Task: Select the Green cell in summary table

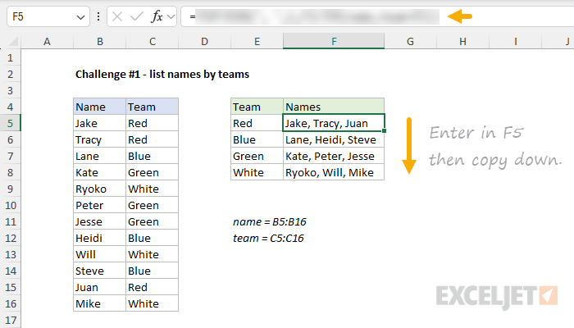Action: 257,157
